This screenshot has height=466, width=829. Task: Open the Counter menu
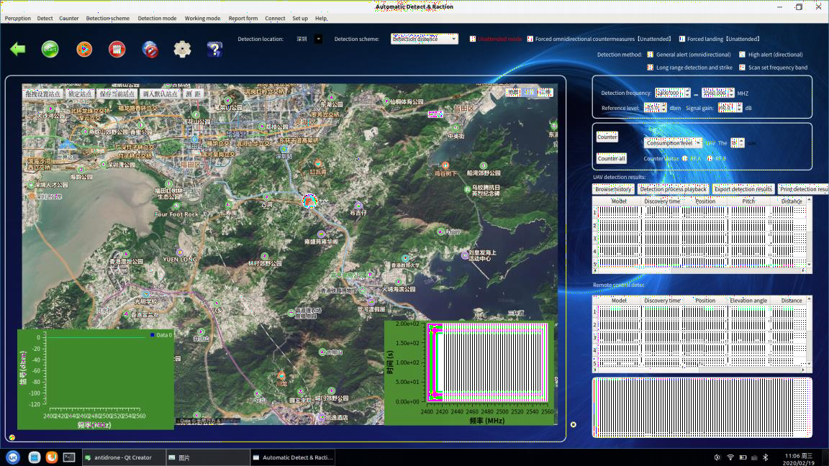tap(69, 19)
